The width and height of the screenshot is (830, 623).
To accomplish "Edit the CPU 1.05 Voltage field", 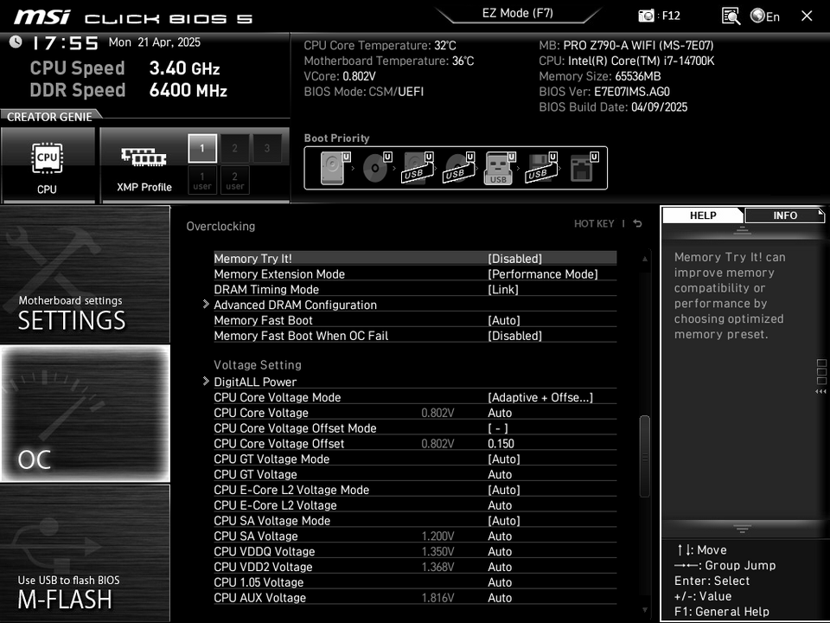I will [500, 581].
